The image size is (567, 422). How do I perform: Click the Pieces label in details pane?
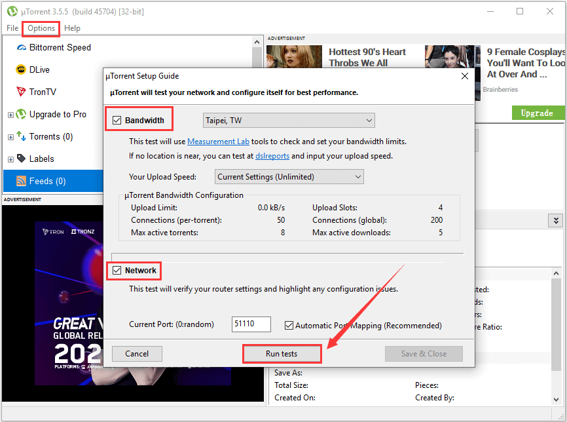coord(427,385)
